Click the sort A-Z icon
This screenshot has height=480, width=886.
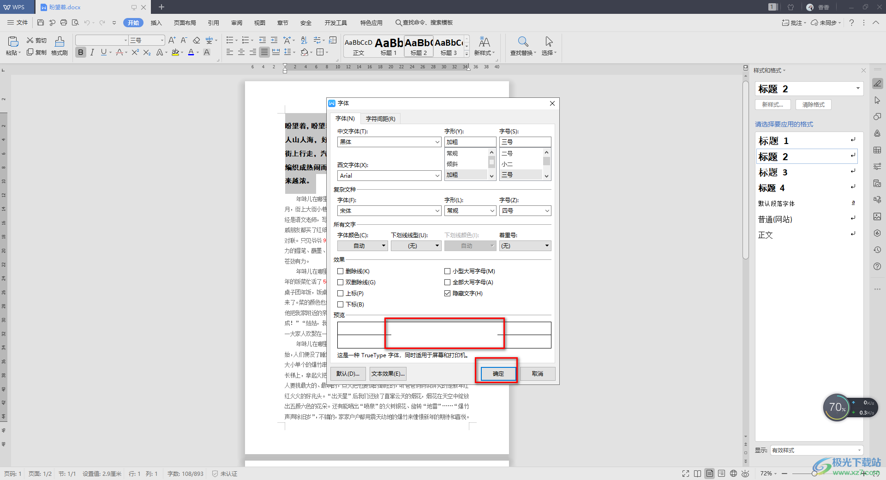click(304, 40)
